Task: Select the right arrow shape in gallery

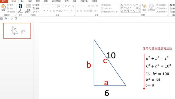Action: click(x=137, y=8)
